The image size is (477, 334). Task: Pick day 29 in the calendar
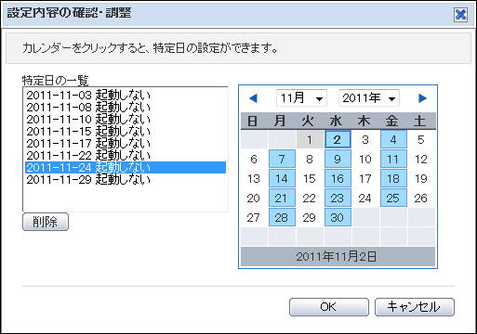point(310,217)
